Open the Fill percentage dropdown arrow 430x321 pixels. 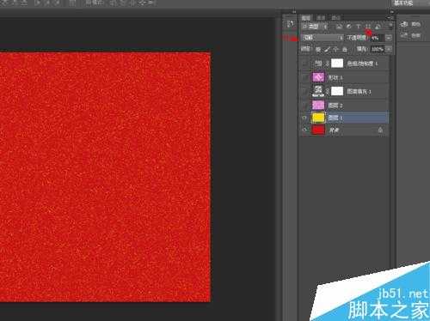(x=388, y=49)
